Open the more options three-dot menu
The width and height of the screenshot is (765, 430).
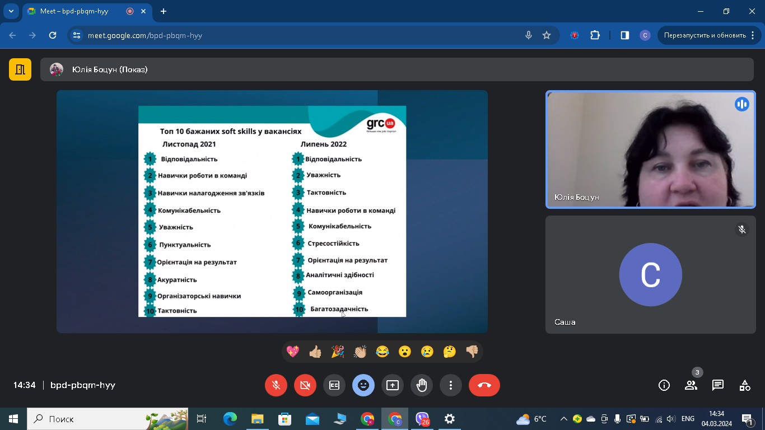pos(451,385)
